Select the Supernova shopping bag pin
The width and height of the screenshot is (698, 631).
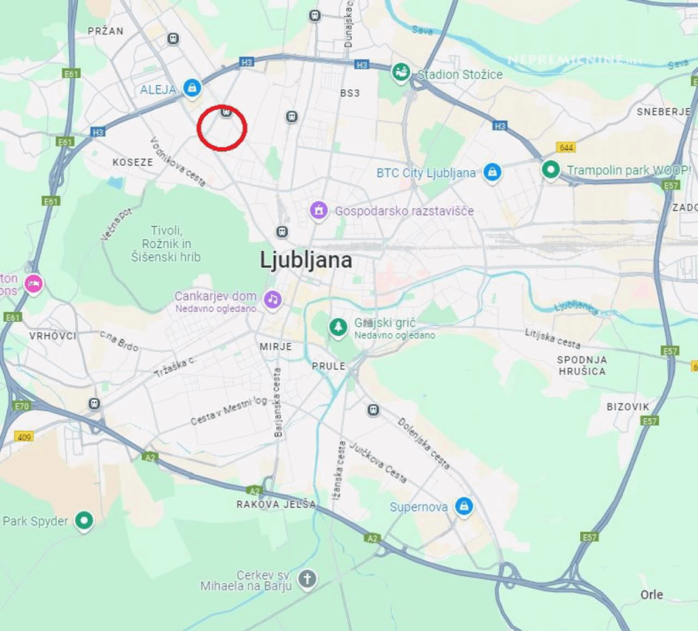pyautogui.click(x=464, y=506)
